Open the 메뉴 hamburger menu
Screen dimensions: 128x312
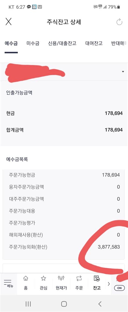(x=8, y=284)
